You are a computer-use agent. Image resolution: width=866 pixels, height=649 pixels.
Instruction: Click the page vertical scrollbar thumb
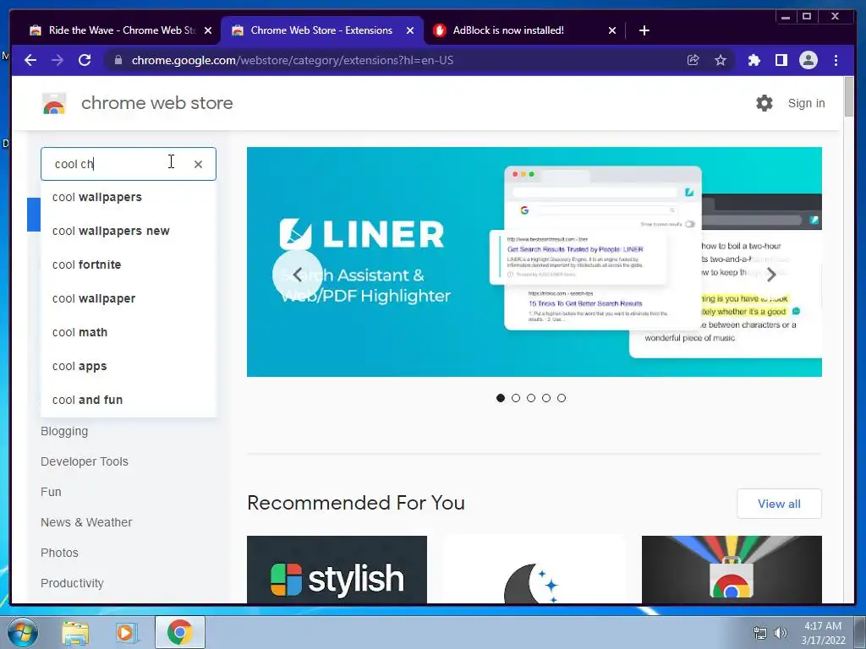pyautogui.click(x=849, y=96)
